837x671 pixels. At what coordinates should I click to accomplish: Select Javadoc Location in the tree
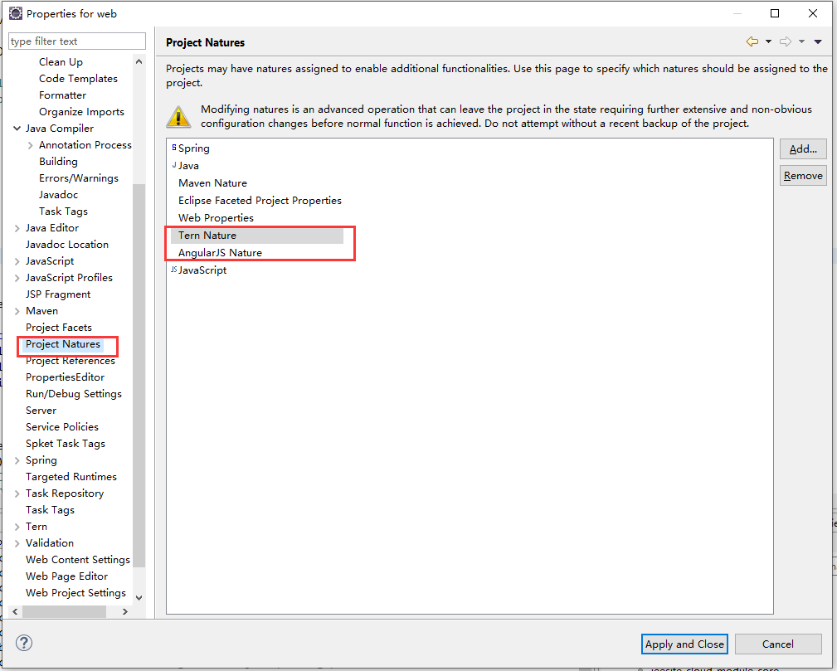pos(67,245)
